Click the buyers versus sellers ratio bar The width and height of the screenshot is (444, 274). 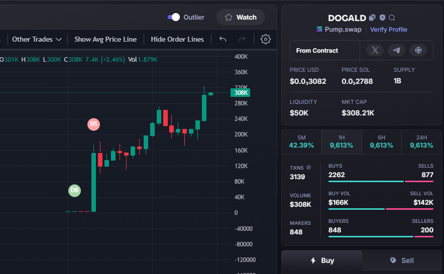click(381, 237)
